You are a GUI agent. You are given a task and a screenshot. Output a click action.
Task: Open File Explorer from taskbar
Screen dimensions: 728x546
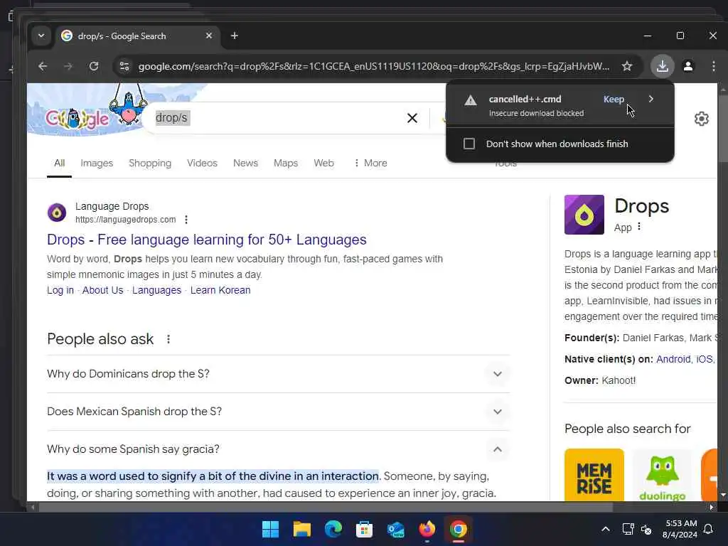click(x=301, y=529)
